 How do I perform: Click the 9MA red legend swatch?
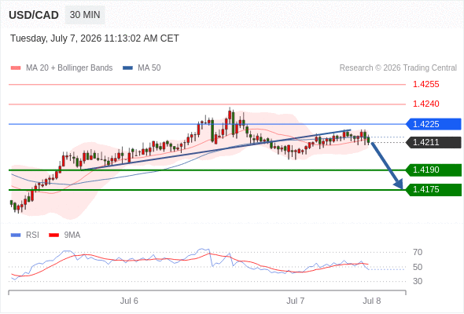tap(53, 235)
